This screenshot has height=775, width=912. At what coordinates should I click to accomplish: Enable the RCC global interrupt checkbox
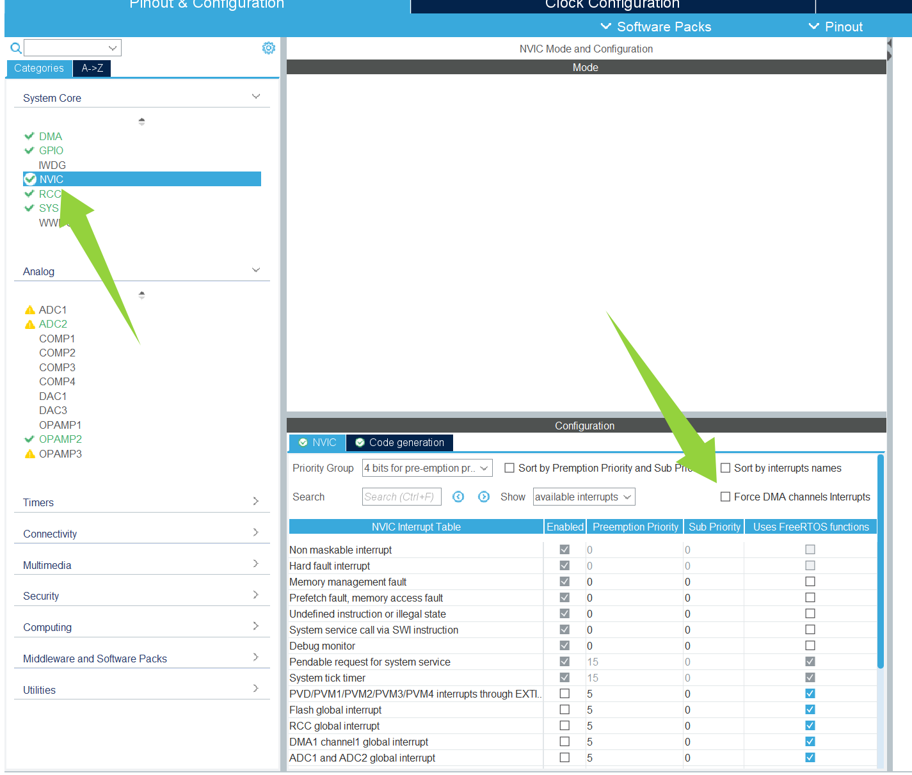564,726
